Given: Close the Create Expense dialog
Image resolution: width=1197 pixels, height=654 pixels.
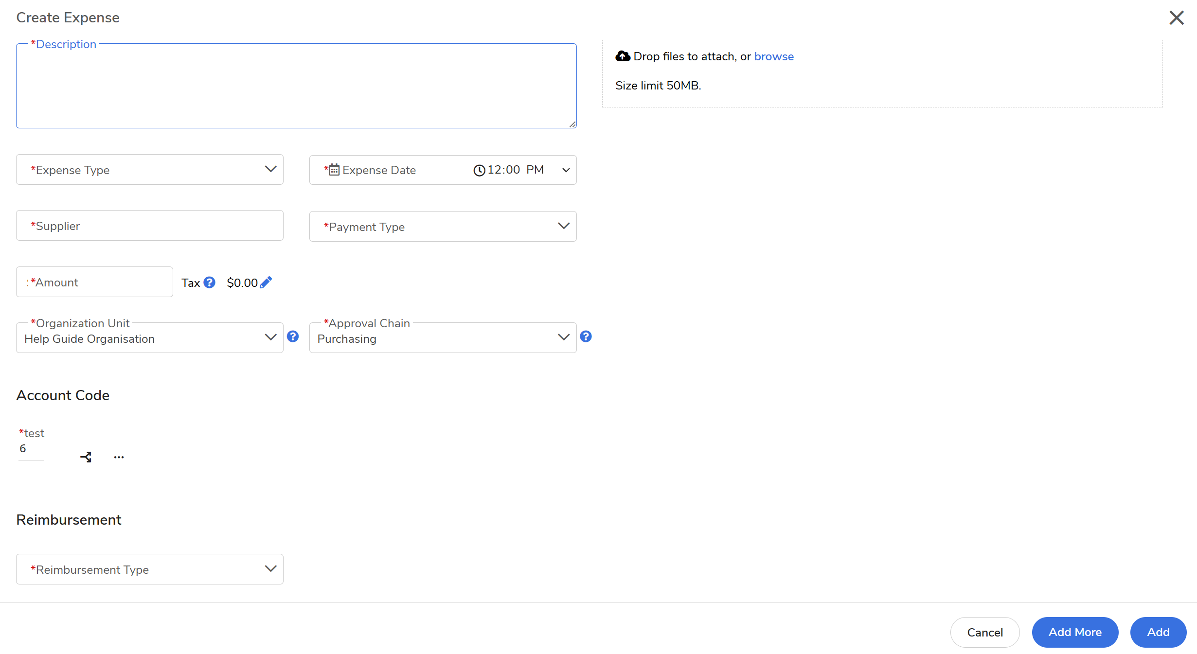Looking at the screenshot, I should tap(1176, 18).
